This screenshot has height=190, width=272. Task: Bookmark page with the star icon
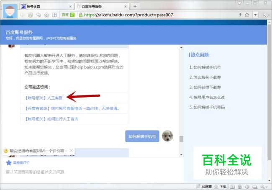pos(247,15)
